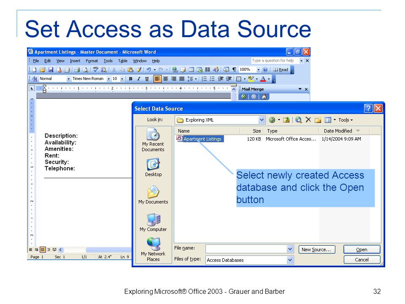Open the Format menu
The width and height of the screenshot is (405, 304).
92,61
